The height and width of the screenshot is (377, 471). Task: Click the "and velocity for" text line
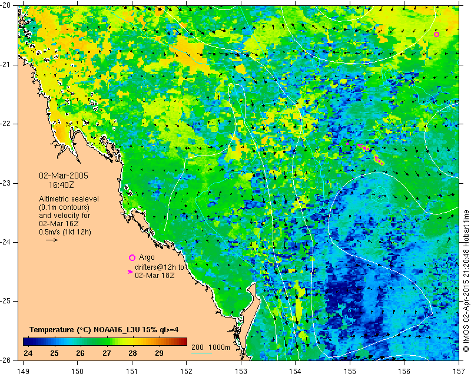65,216
